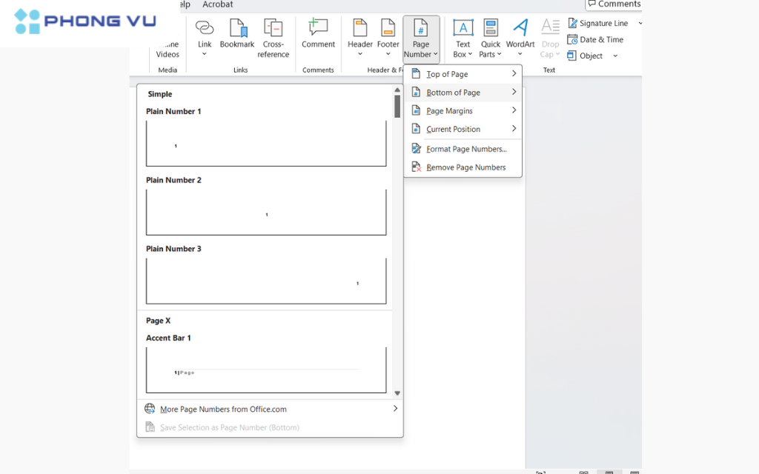Switch to the Acrobat ribbon tab
Screen dimensions: 759x474
pyautogui.click(x=218, y=4)
